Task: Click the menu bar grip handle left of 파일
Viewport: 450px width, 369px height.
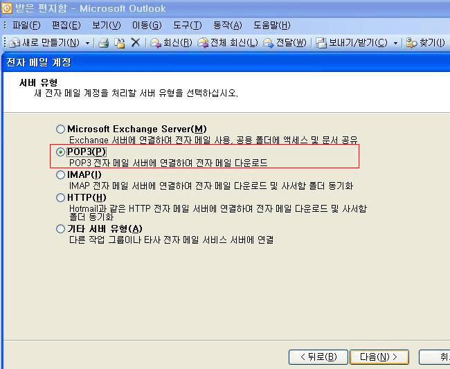Action: (x=5, y=26)
